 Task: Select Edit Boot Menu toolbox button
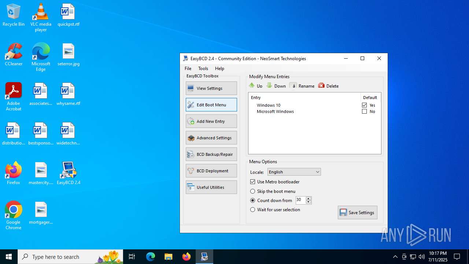pyautogui.click(x=211, y=105)
